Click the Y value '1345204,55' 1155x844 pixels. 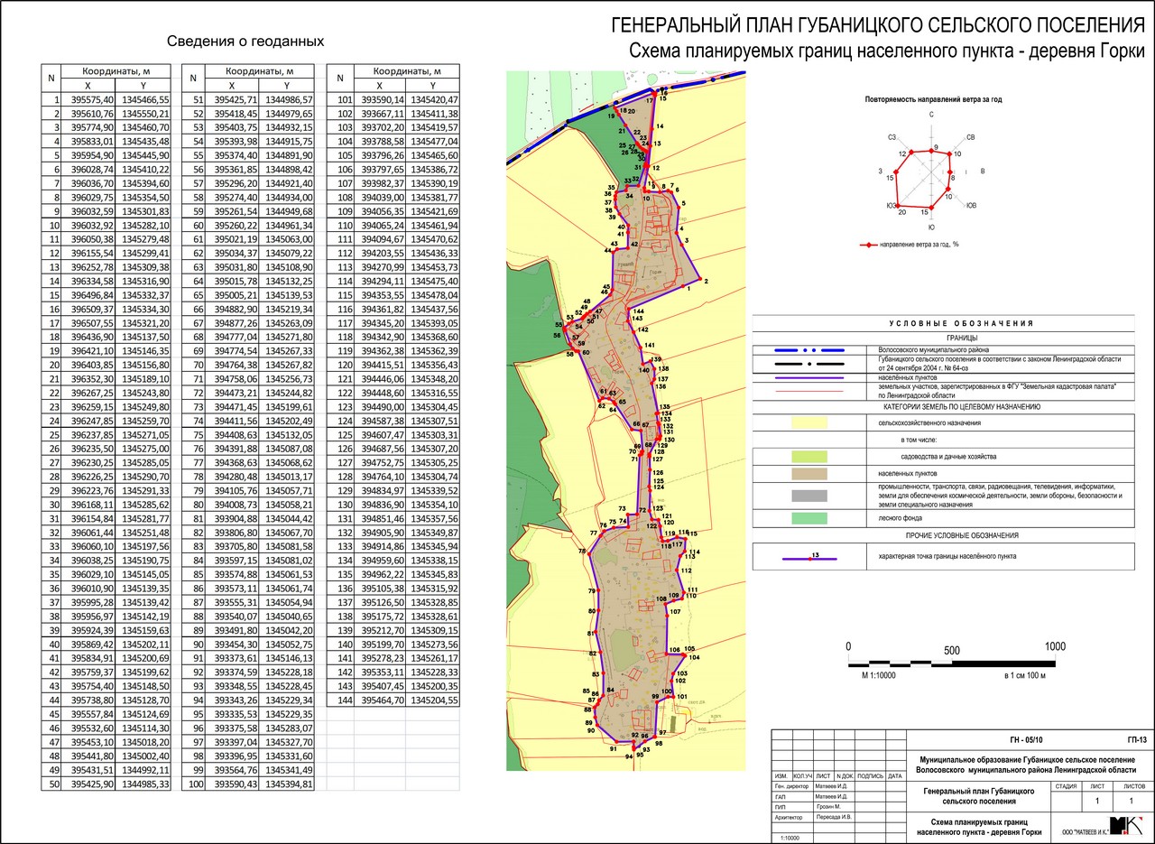pyautogui.click(x=435, y=700)
